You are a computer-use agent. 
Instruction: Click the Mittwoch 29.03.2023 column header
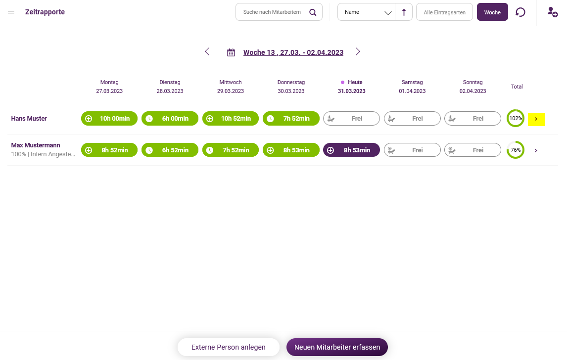231,87
